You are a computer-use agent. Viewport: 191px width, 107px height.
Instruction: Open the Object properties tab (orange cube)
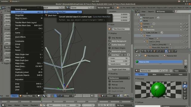click(155, 51)
